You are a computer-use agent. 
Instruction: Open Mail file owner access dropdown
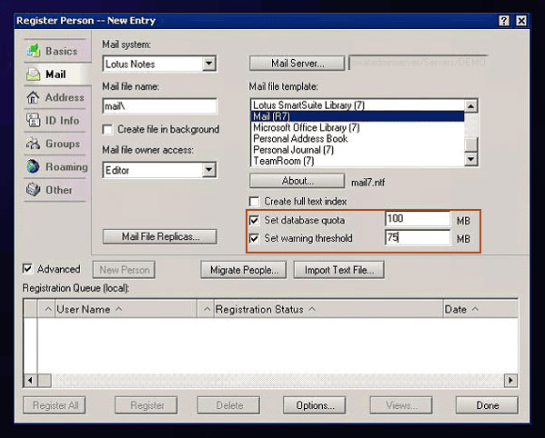pyautogui.click(x=208, y=170)
